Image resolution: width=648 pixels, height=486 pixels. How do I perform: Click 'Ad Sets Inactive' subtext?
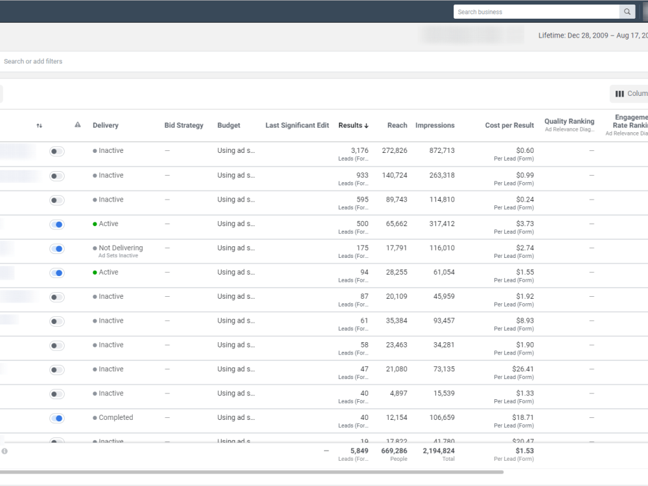pyautogui.click(x=118, y=256)
